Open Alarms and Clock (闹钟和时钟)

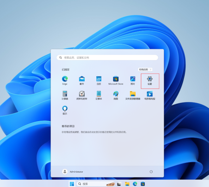click(x=82, y=95)
